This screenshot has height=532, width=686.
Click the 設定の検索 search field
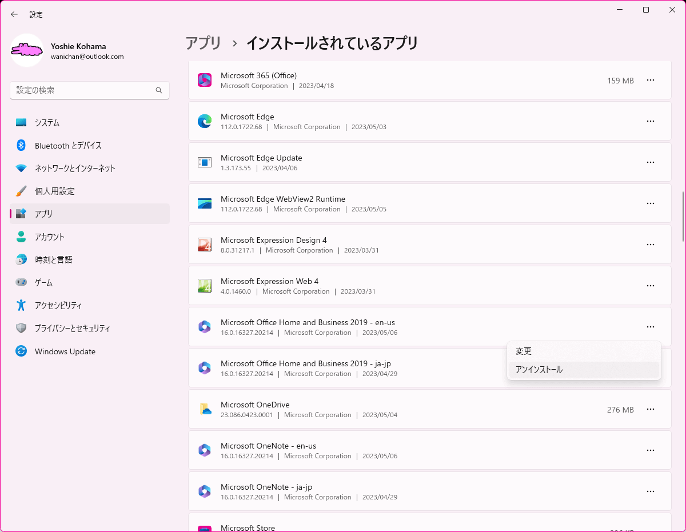[83, 90]
